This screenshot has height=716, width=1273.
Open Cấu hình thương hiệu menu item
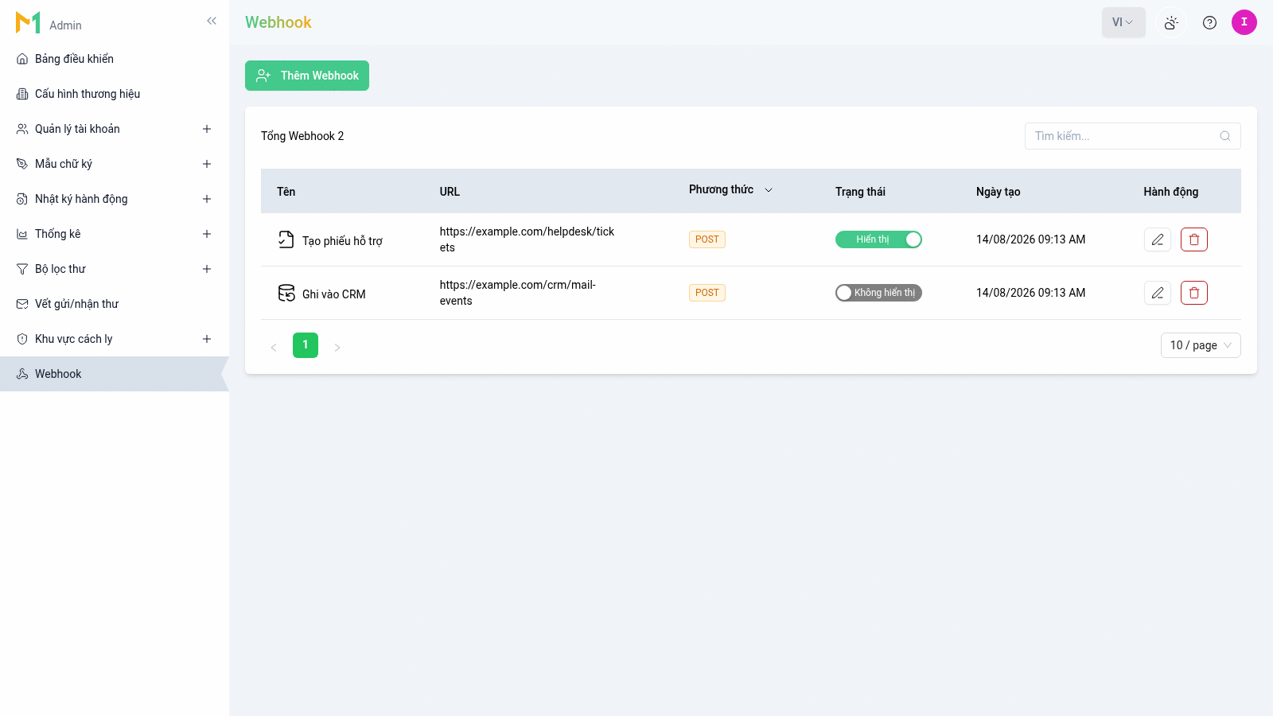click(115, 94)
